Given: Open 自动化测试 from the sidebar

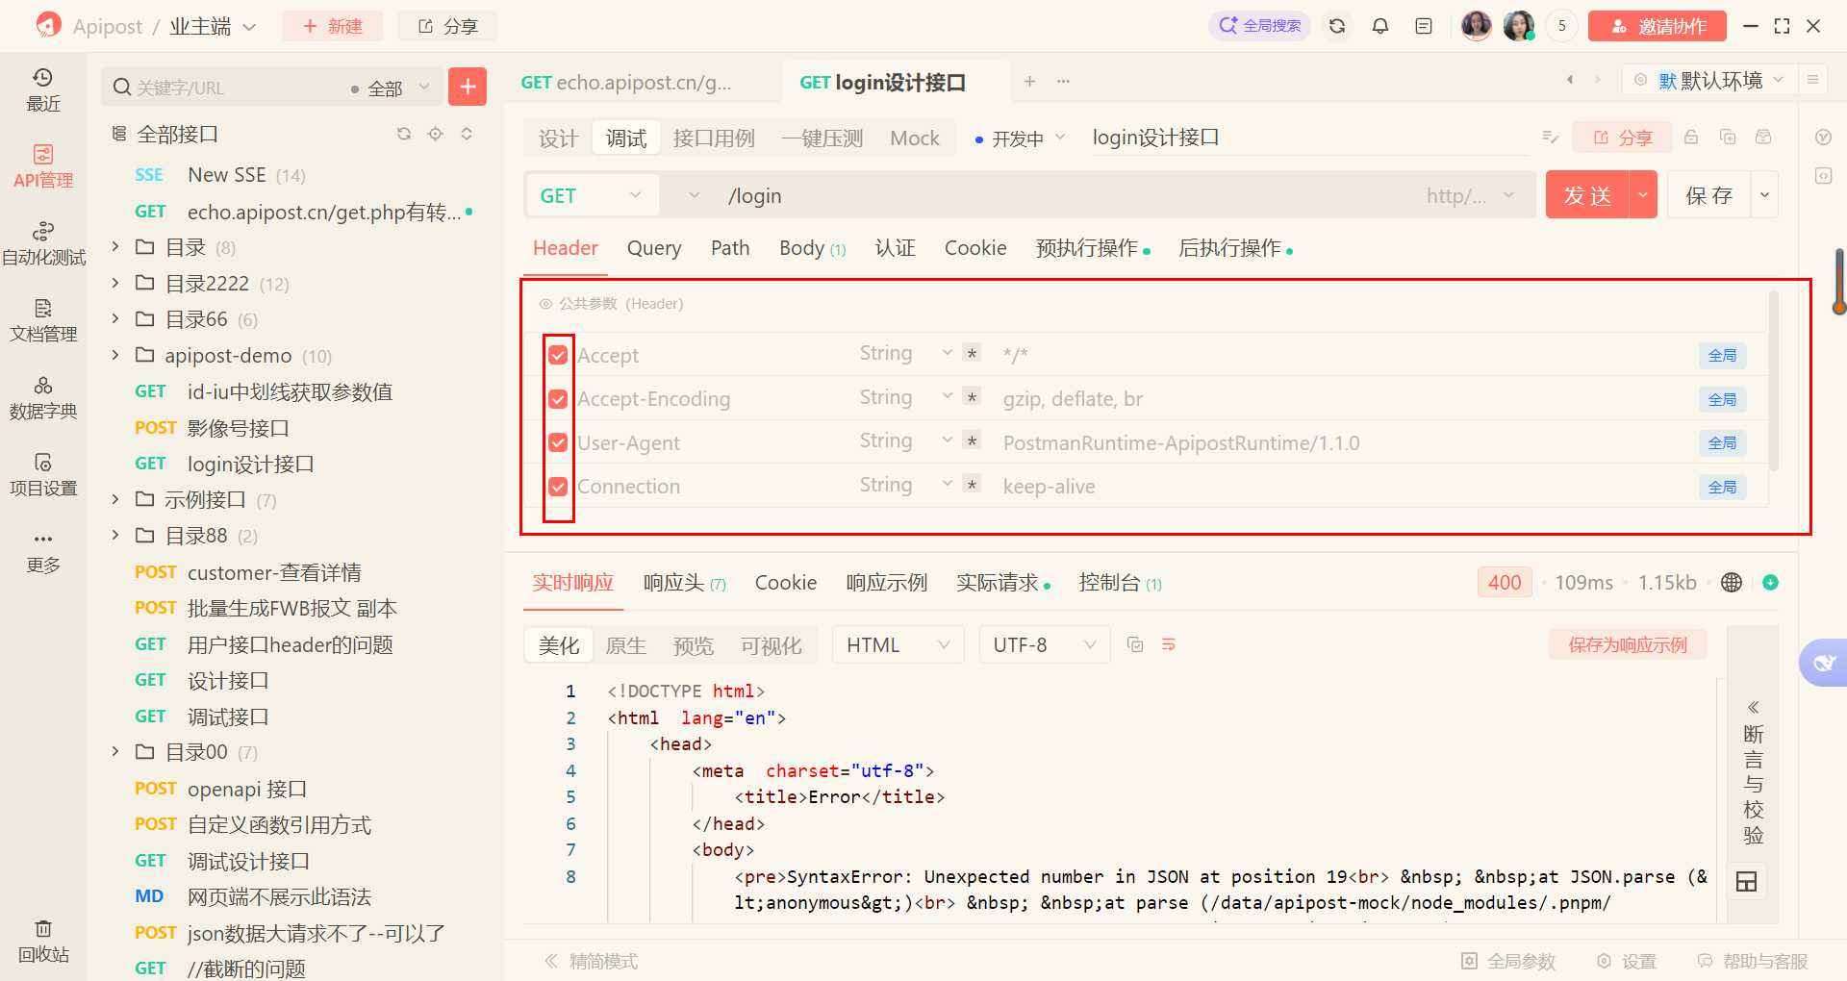Looking at the screenshot, I should (42, 243).
